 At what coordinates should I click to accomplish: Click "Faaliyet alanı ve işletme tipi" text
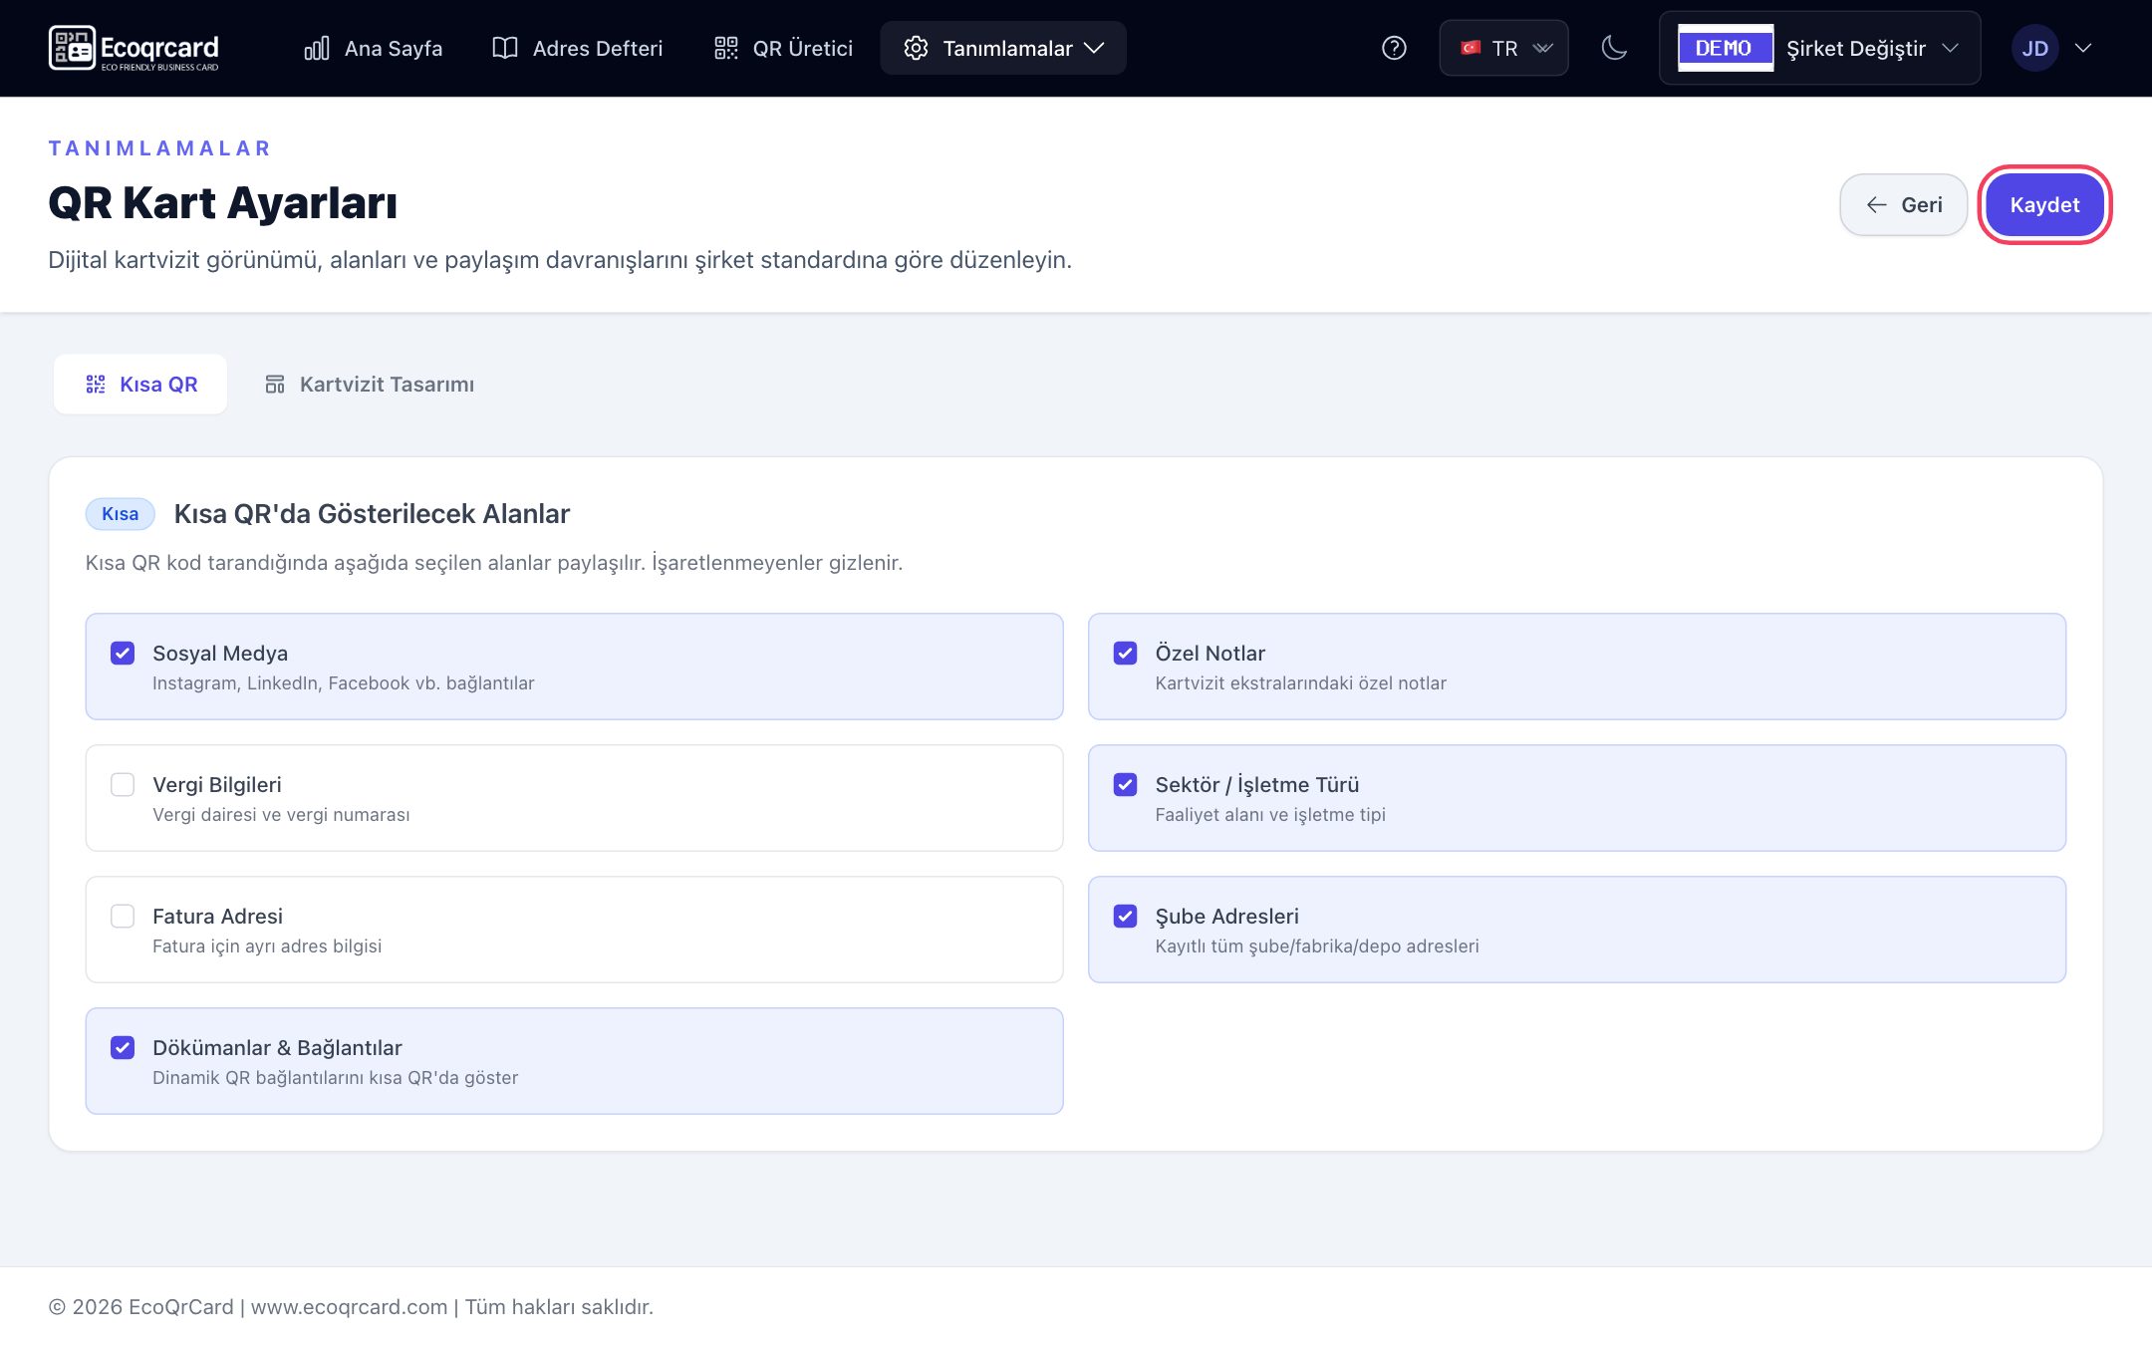click(x=1270, y=815)
